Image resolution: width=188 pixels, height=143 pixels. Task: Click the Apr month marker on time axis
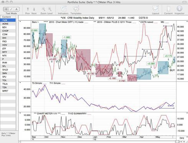click(x=142, y=137)
